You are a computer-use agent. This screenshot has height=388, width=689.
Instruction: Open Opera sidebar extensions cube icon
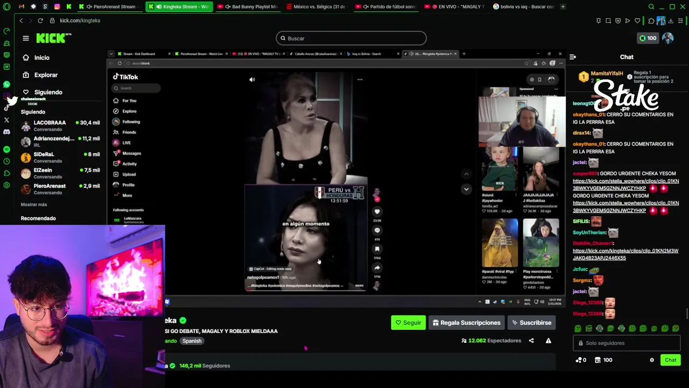pos(6,173)
